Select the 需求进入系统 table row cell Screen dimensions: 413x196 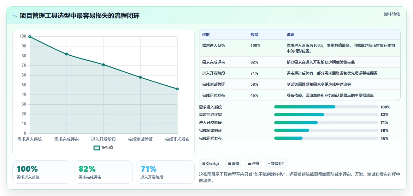point(214,46)
